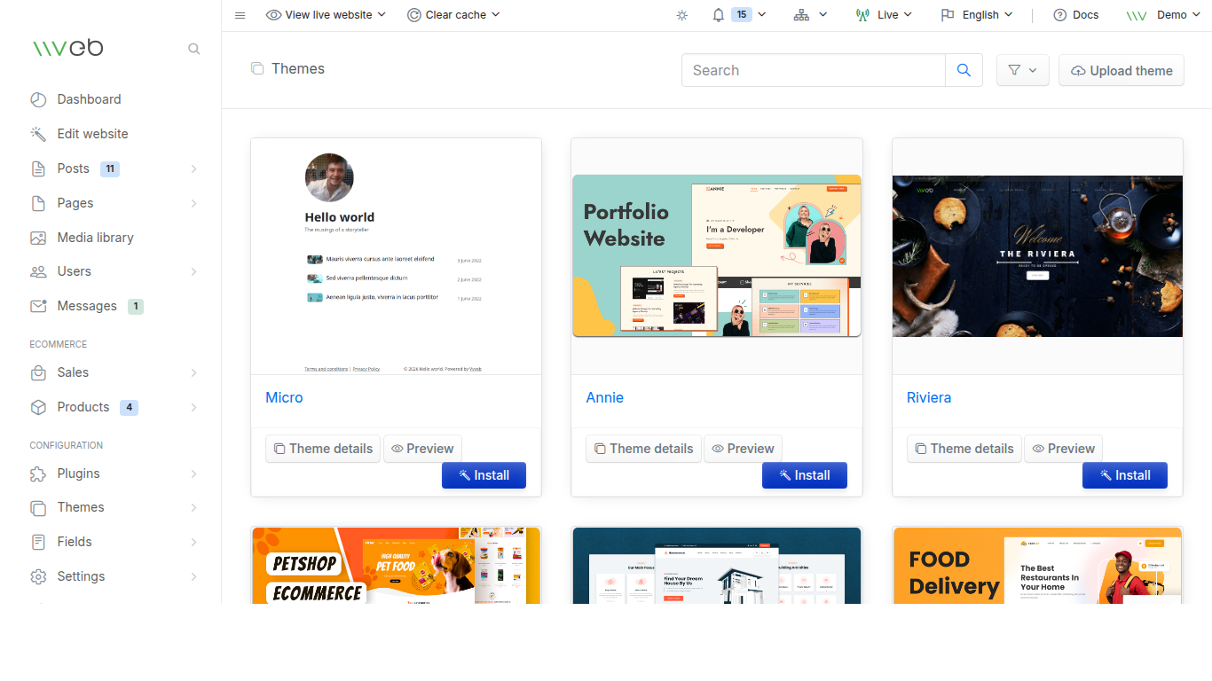Click the sitemap icon in the top bar
1212x681 pixels.
tap(803, 14)
